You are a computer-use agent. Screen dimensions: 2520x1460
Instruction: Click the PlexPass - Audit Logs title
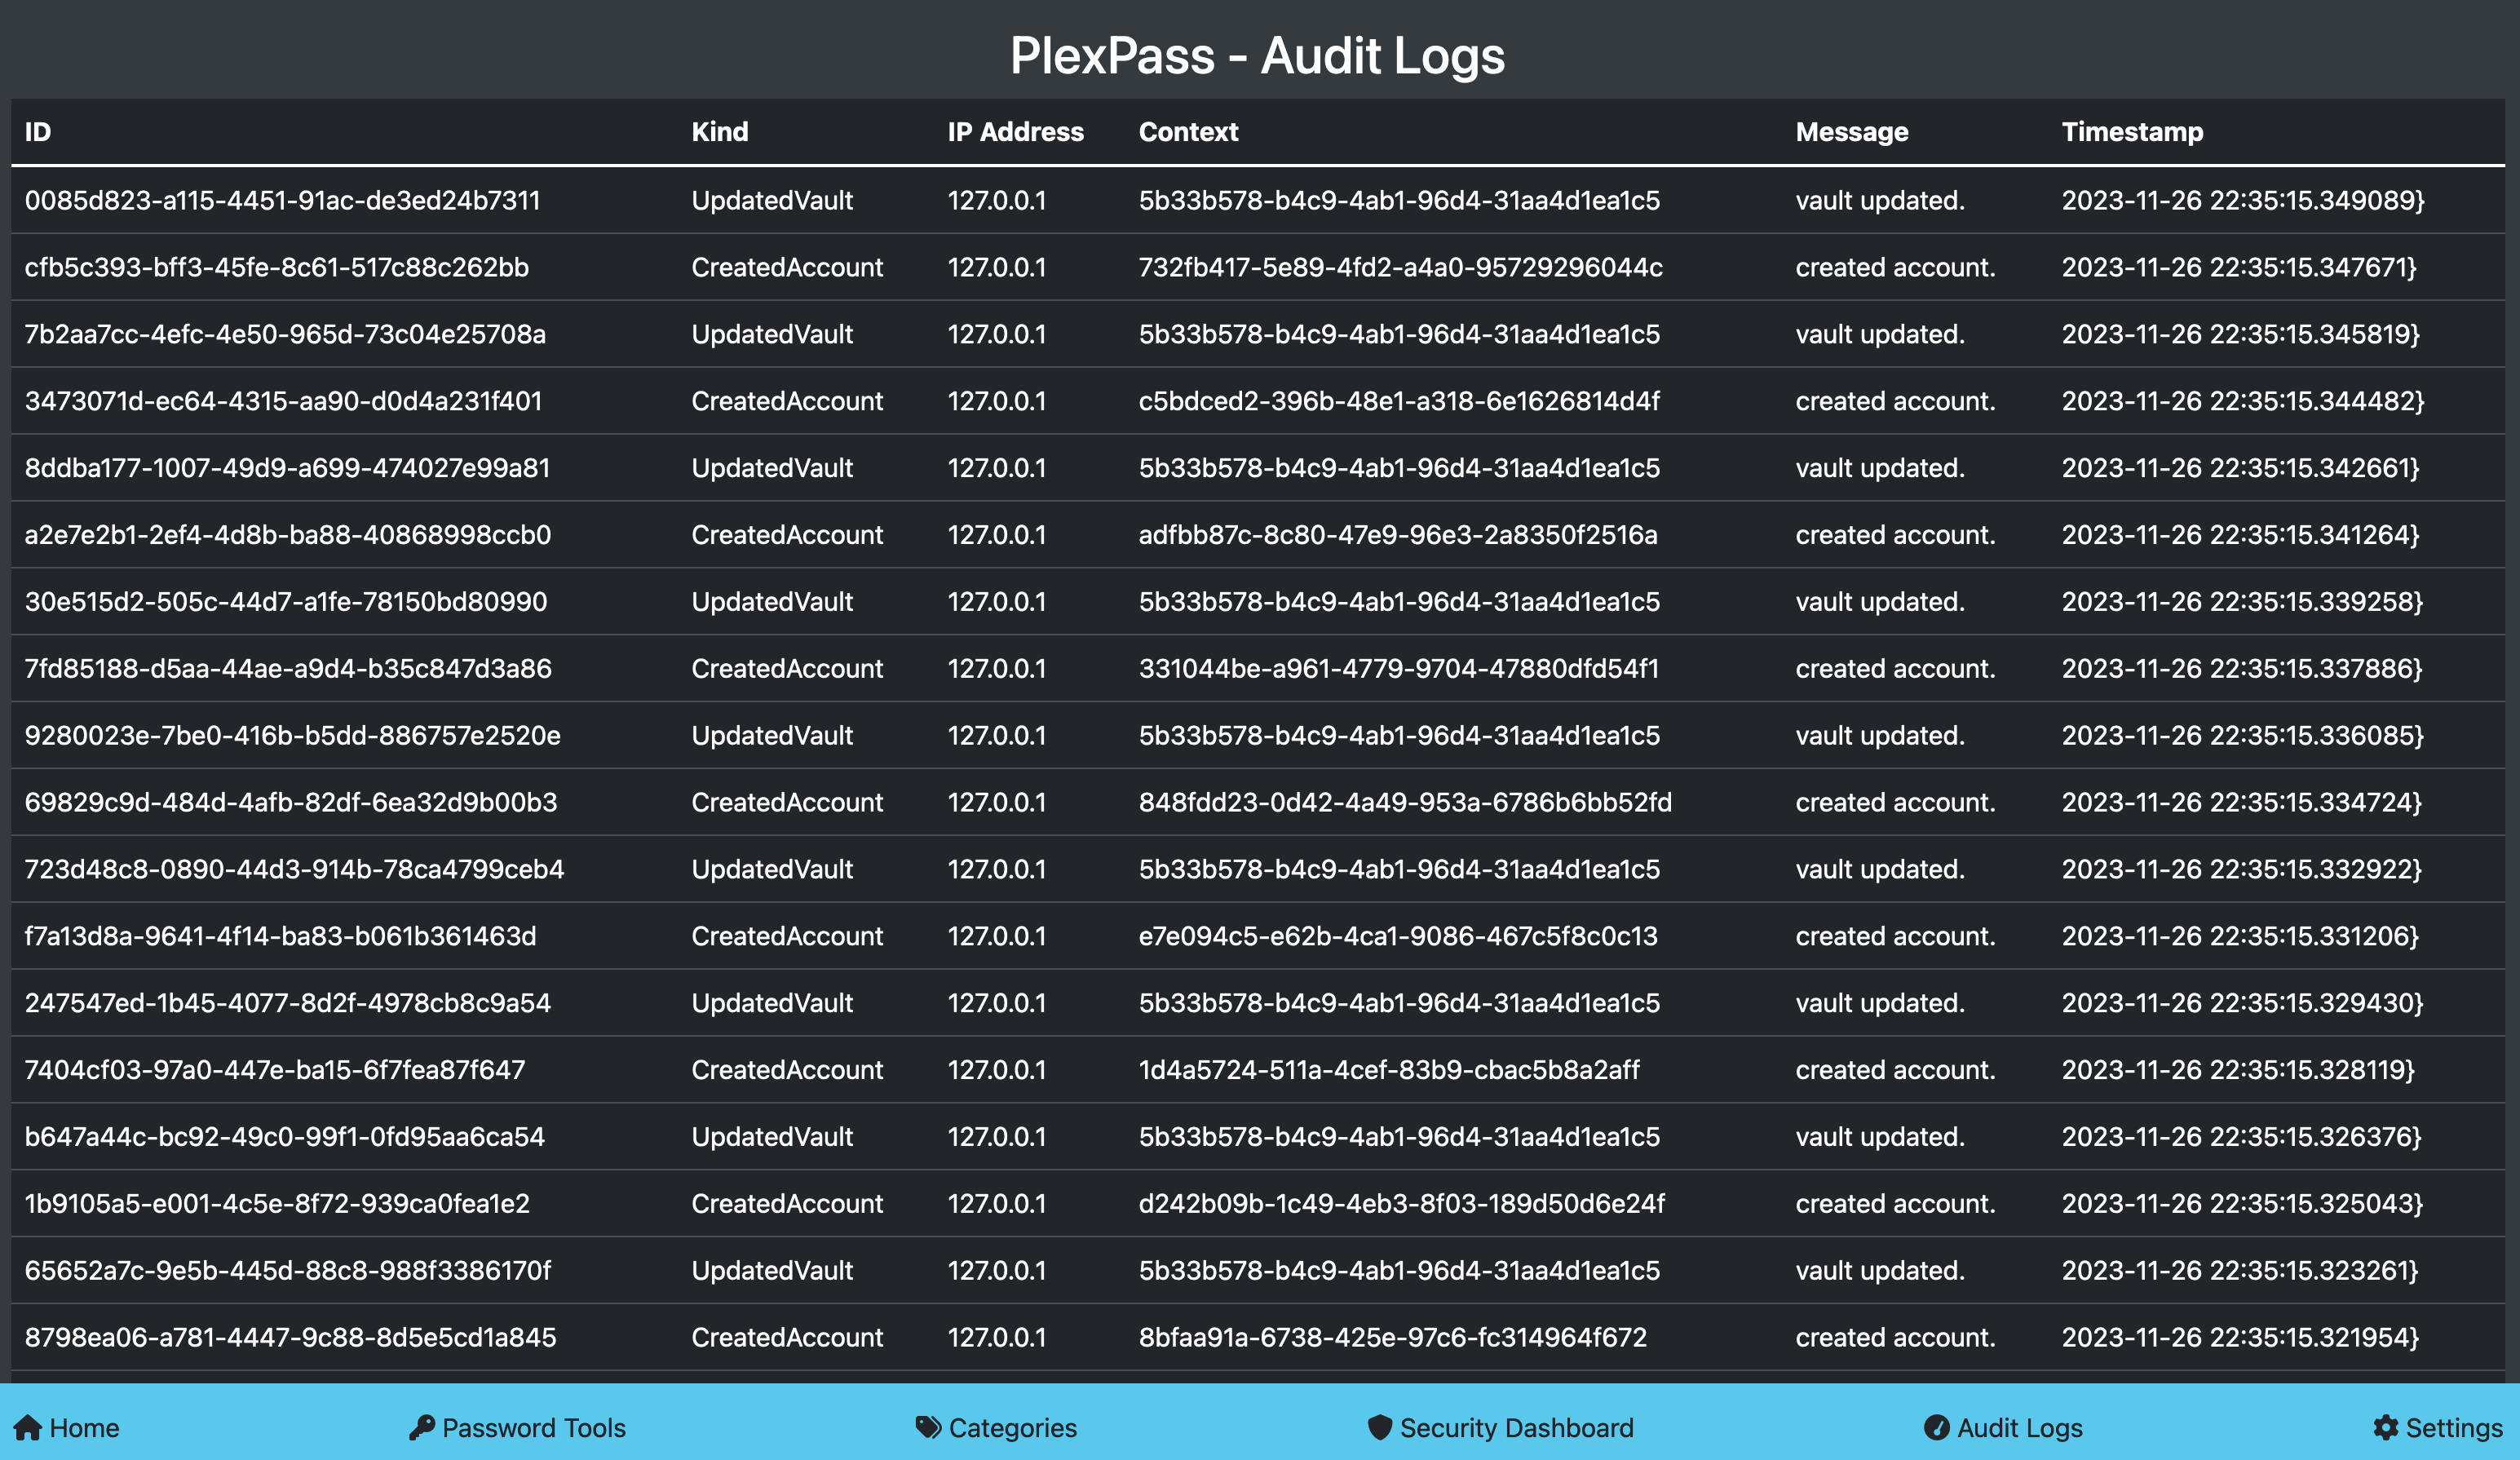1257,55
